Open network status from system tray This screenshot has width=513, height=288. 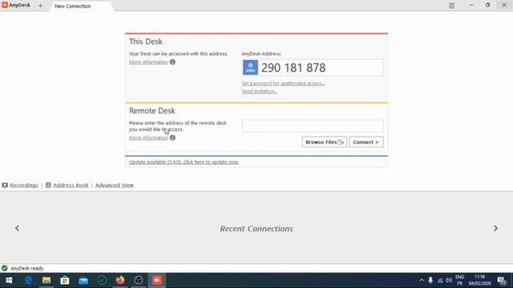point(440,281)
